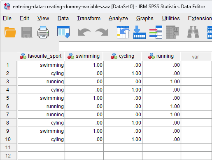Image resolution: width=212 pixels, height=160 pixels.
Task: Click the Save file floppy disk icon
Action: [x=27, y=32]
